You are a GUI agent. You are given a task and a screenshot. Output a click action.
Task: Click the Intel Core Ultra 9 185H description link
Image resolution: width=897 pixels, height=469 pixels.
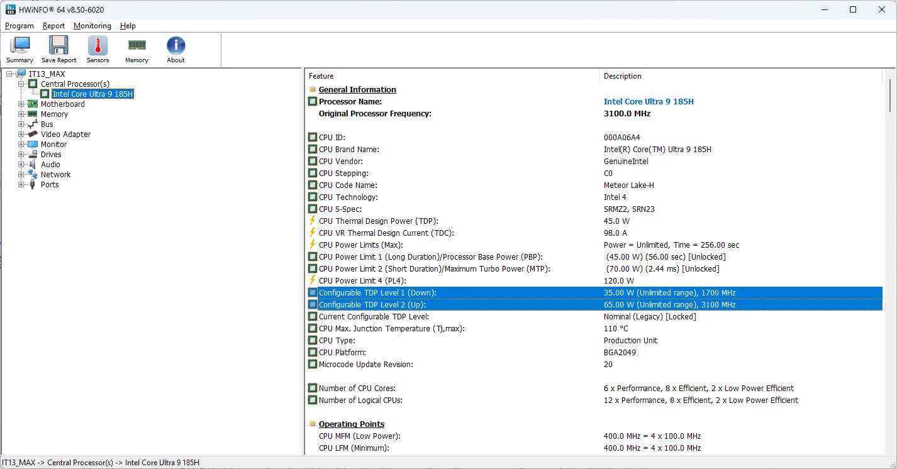click(649, 102)
